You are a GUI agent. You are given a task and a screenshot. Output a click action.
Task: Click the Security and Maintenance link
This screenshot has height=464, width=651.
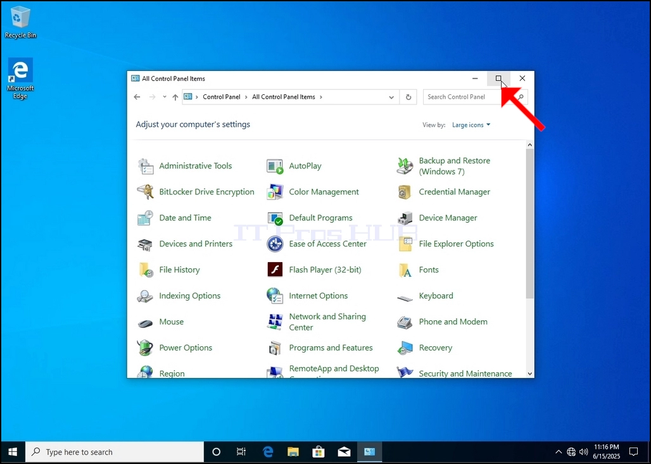(465, 373)
